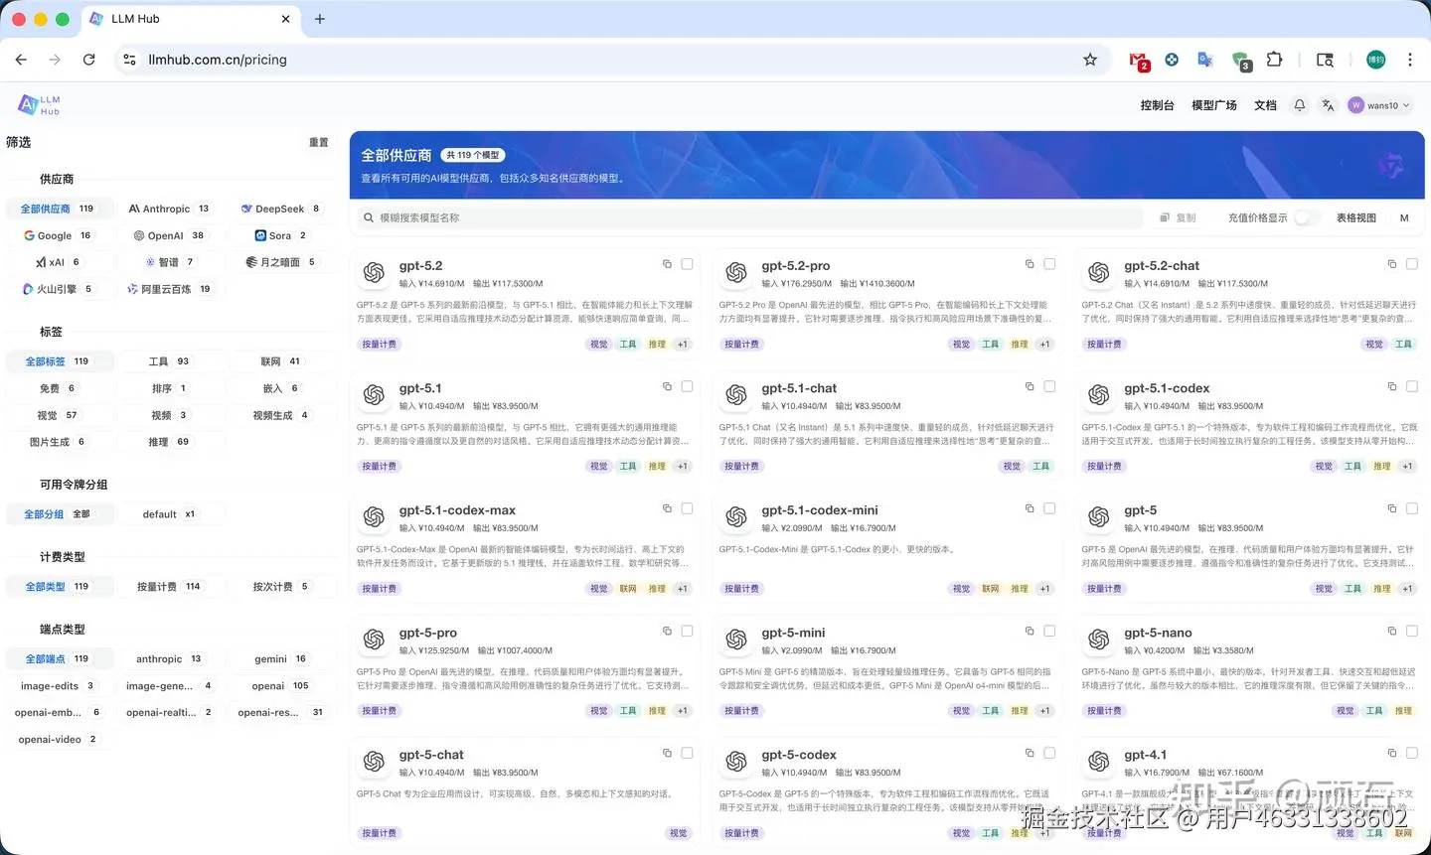This screenshot has width=1431, height=855.
Task: Open the Google Translate extension
Action: [1204, 60]
